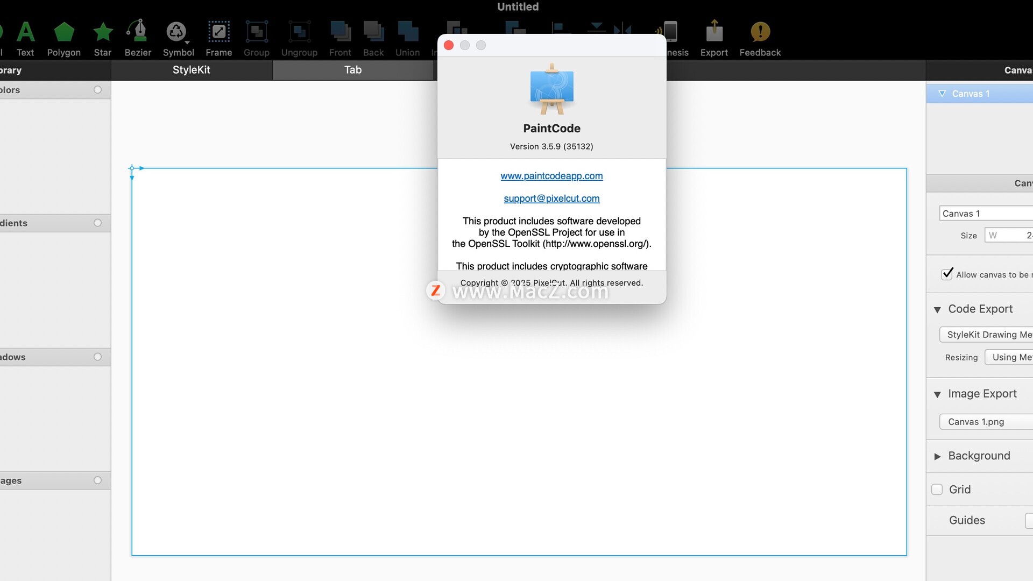
Task: Send selection to Back
Action: click(x=373, y=39)
